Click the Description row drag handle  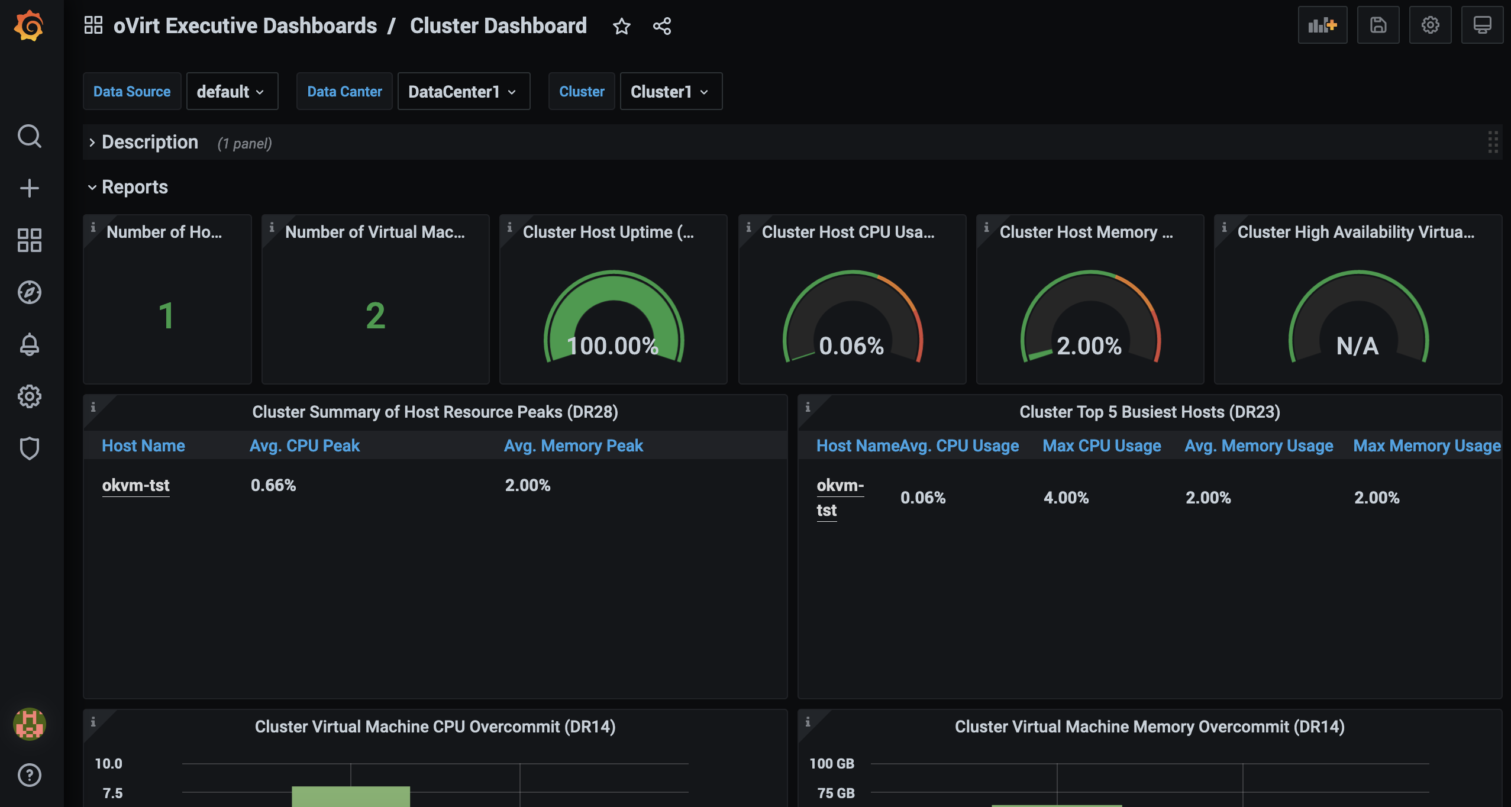point(1492,142)
